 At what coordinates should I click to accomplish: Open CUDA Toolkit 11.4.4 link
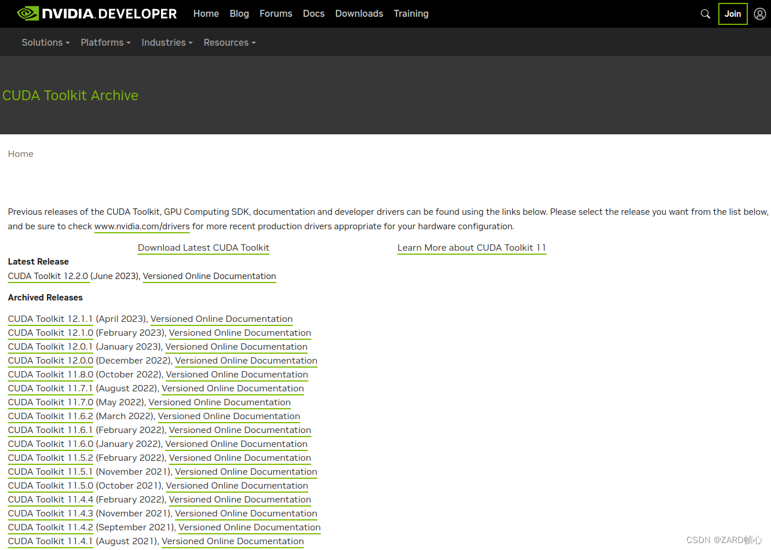[x=50, y=500]
